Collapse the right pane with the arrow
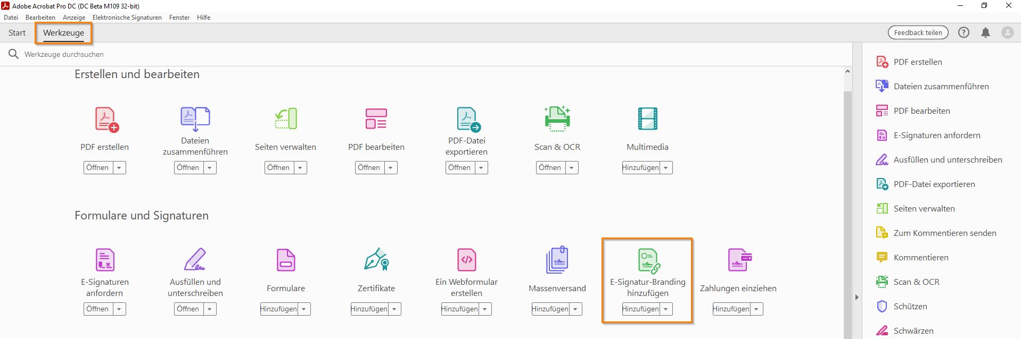 click(857, 297)
